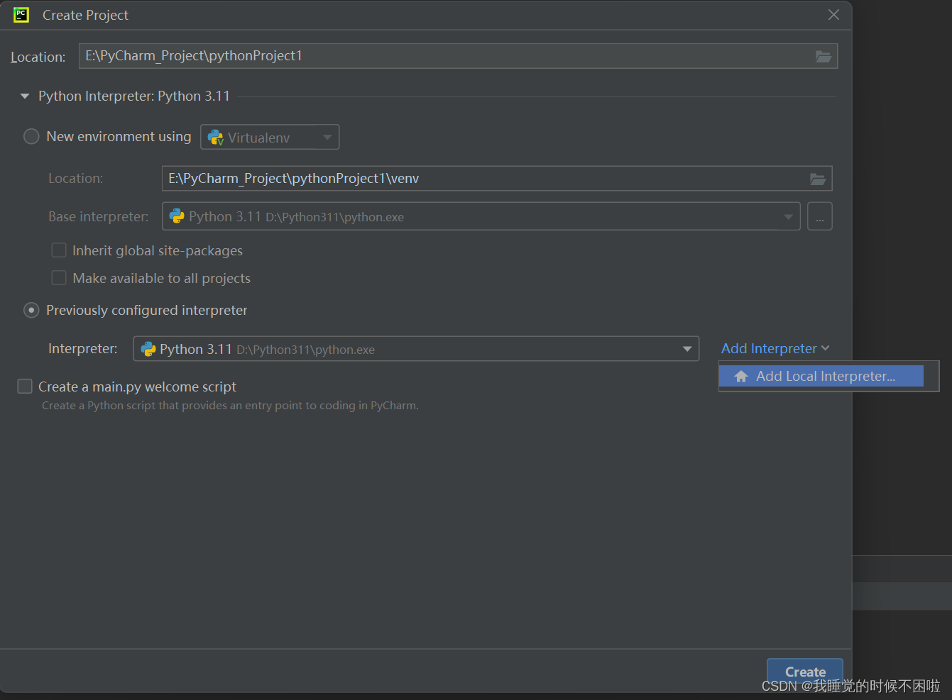Image resolution: width=952 pixels, height=700 pixels.
Task: Click the Create button
Action: pos(805,671)
